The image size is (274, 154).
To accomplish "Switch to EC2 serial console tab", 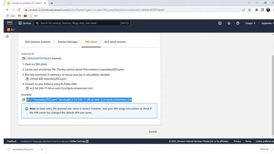I will tap(115, 42).
